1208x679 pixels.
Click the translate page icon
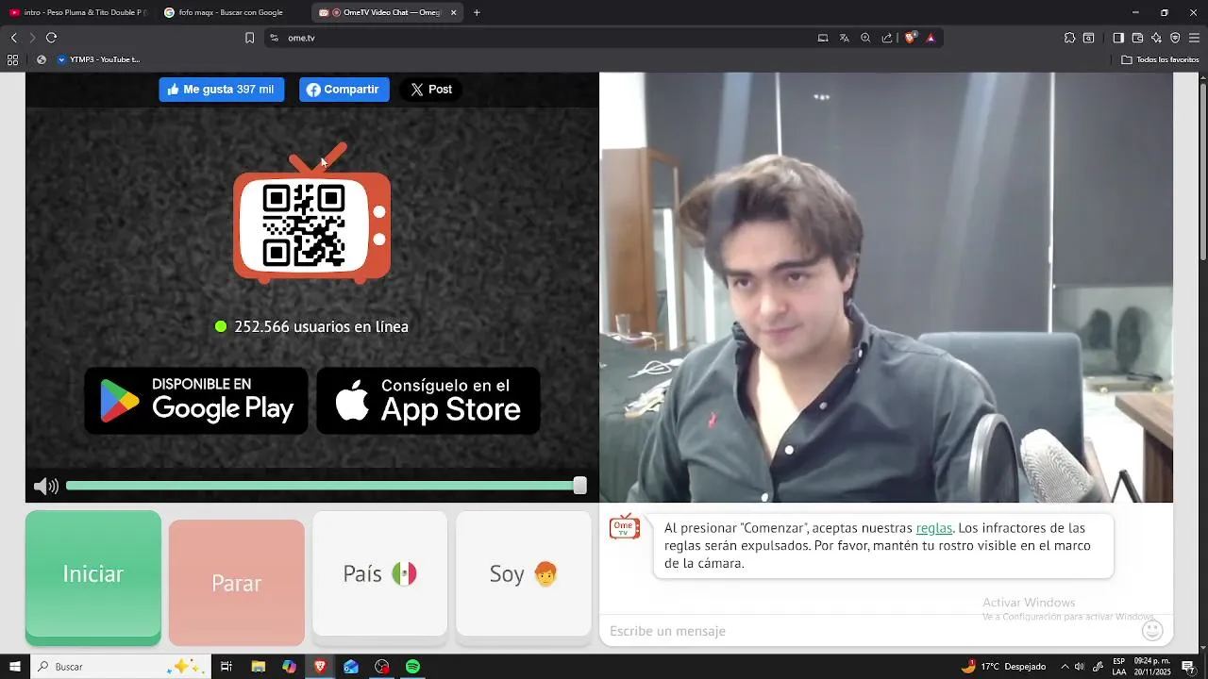click(845, 38)
